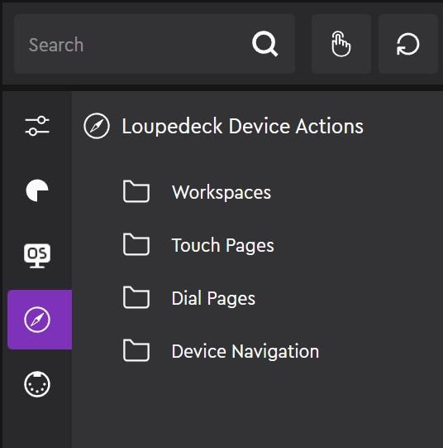The height and width of the screenshot is (448, 443).
Task: Click the touch hand pointer icon button
Action: click(341, 44)
